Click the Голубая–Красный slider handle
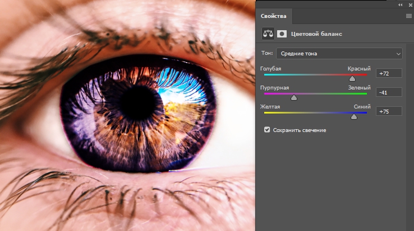This screenshot has height=231, width=414. click(352, 79)
